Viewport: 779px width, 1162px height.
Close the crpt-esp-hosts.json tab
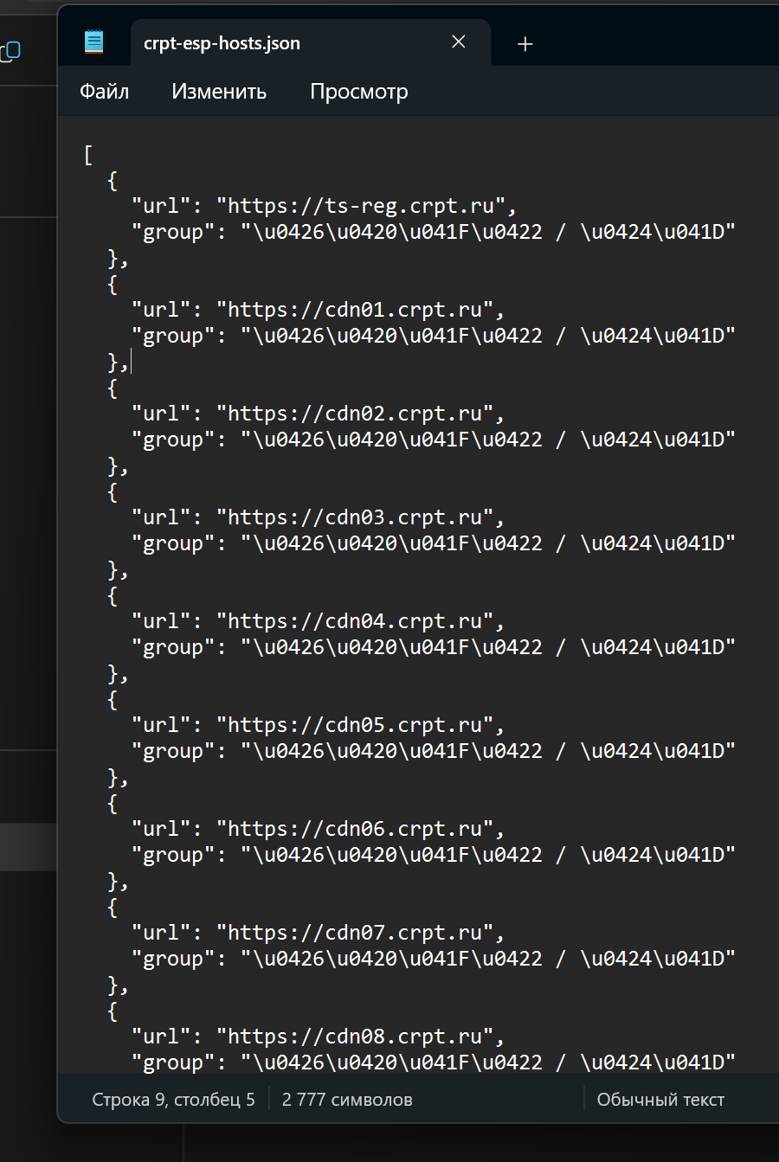click(459, 42)
